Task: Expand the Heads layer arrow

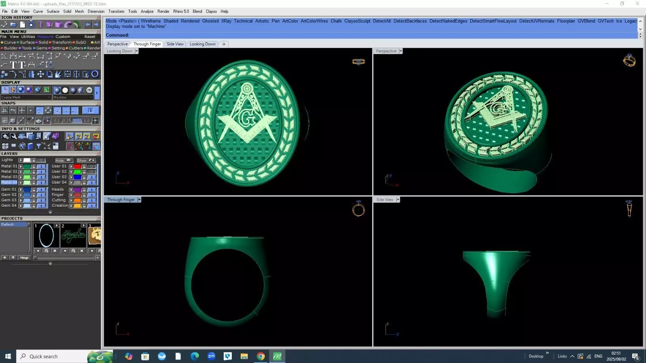Action: (71, 190)
